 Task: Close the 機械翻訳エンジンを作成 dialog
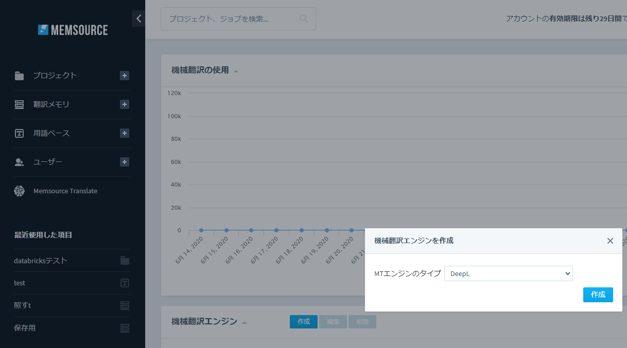(x=610, y=241)
